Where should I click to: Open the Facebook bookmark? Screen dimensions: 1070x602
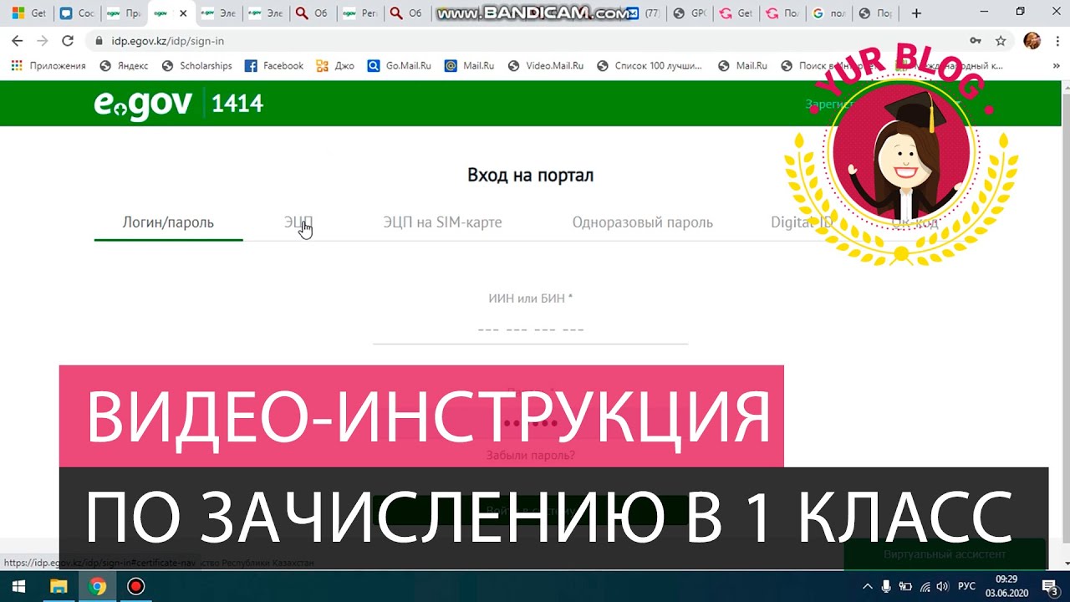274,66
